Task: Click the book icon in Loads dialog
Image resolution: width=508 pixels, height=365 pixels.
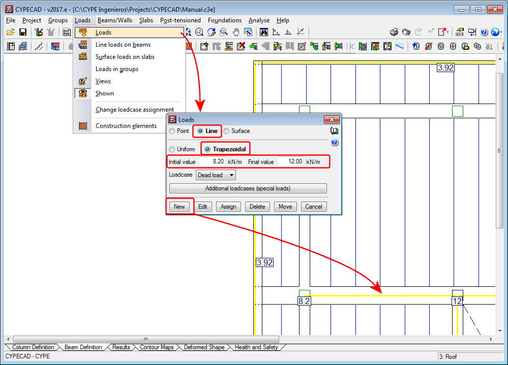Action: click(x=334, y=131)
